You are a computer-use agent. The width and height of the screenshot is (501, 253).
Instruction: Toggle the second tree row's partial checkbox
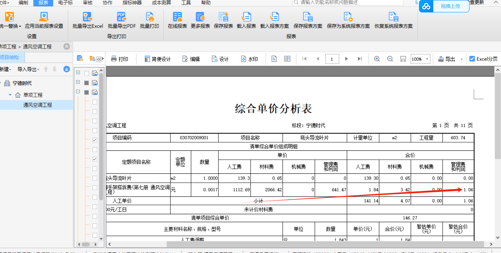86,83
